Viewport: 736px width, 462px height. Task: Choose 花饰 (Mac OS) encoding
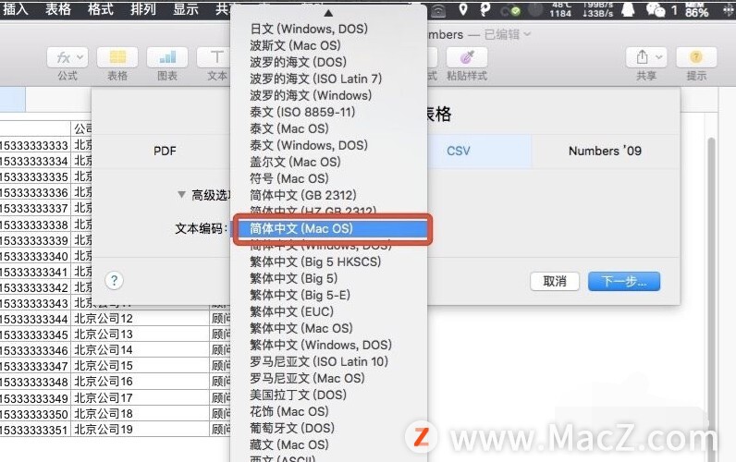[x=328, y=411]
